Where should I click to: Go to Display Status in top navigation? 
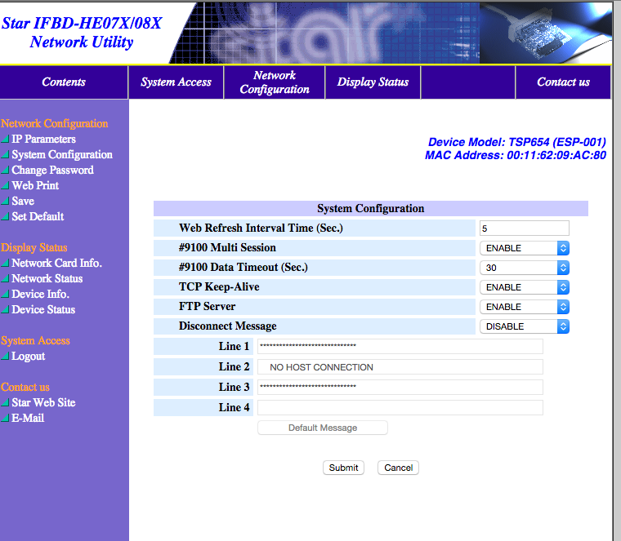coord(373,82)
